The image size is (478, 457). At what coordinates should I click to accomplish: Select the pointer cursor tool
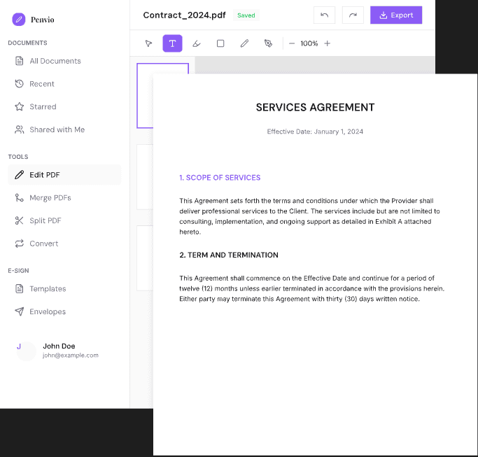pyautogui.click(x=148, y=43)
